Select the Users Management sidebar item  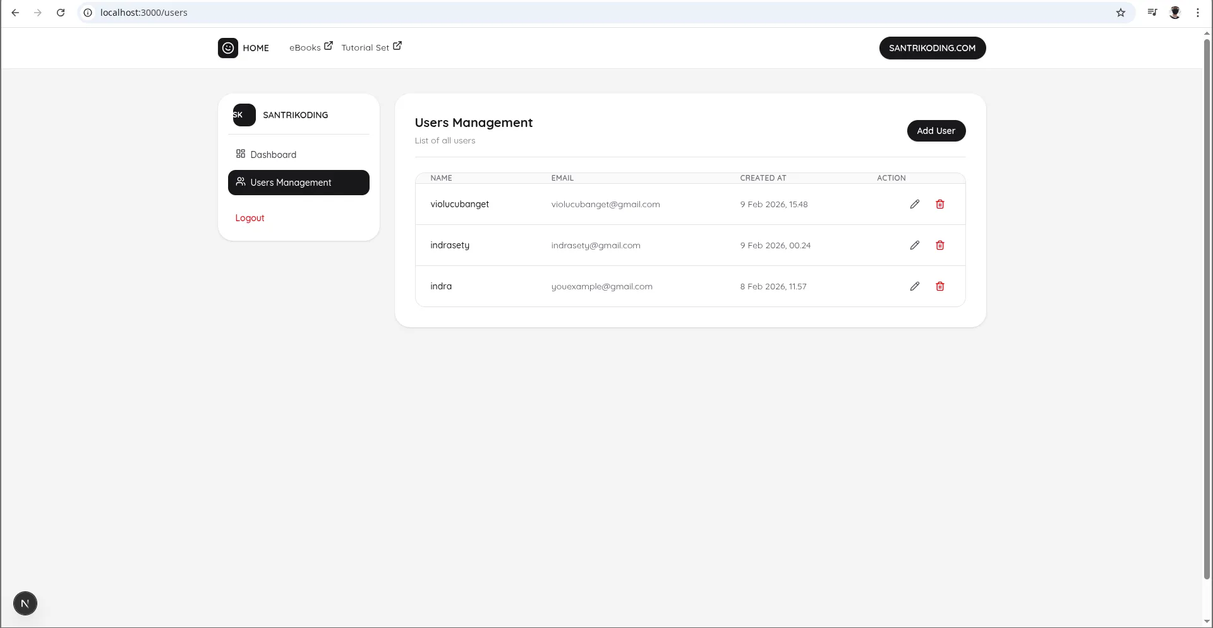click(x=299, y=183)
